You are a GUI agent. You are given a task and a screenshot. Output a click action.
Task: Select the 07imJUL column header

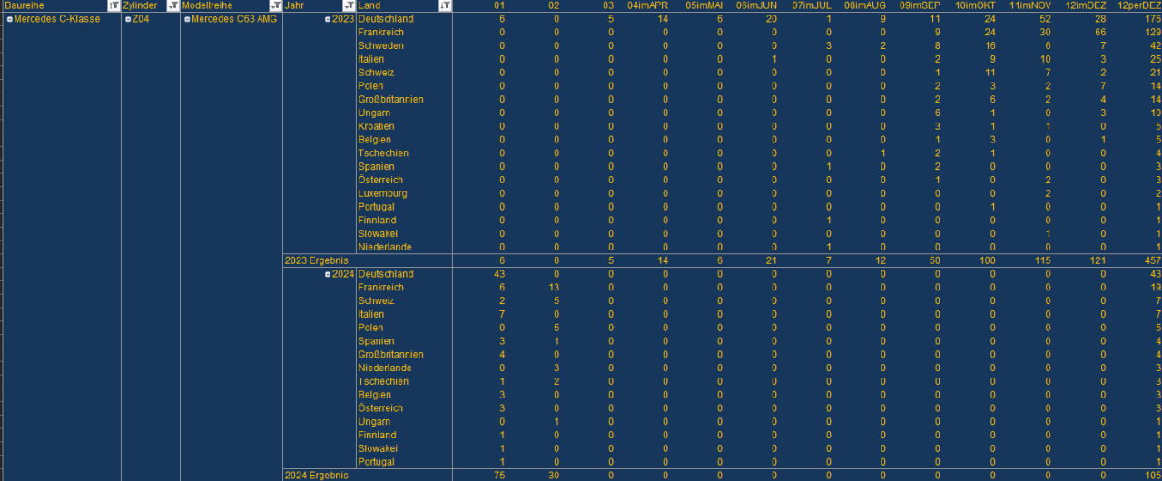812,5
